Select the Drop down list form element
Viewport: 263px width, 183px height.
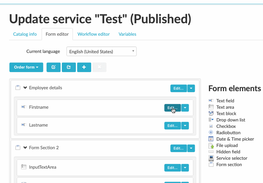pos(230,120)
